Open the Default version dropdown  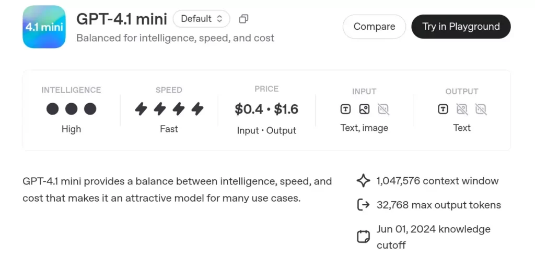click(x=201, y=19)
